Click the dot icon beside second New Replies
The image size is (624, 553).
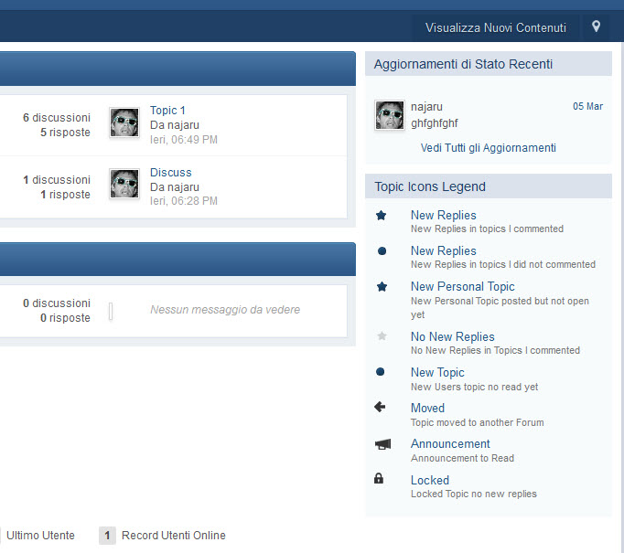(x=382, y=251)
